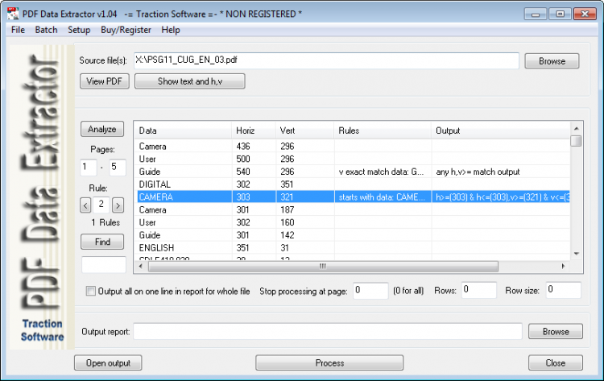
Task: Click 'v exact match data: G...' rule cell
Action: [381, 172]
